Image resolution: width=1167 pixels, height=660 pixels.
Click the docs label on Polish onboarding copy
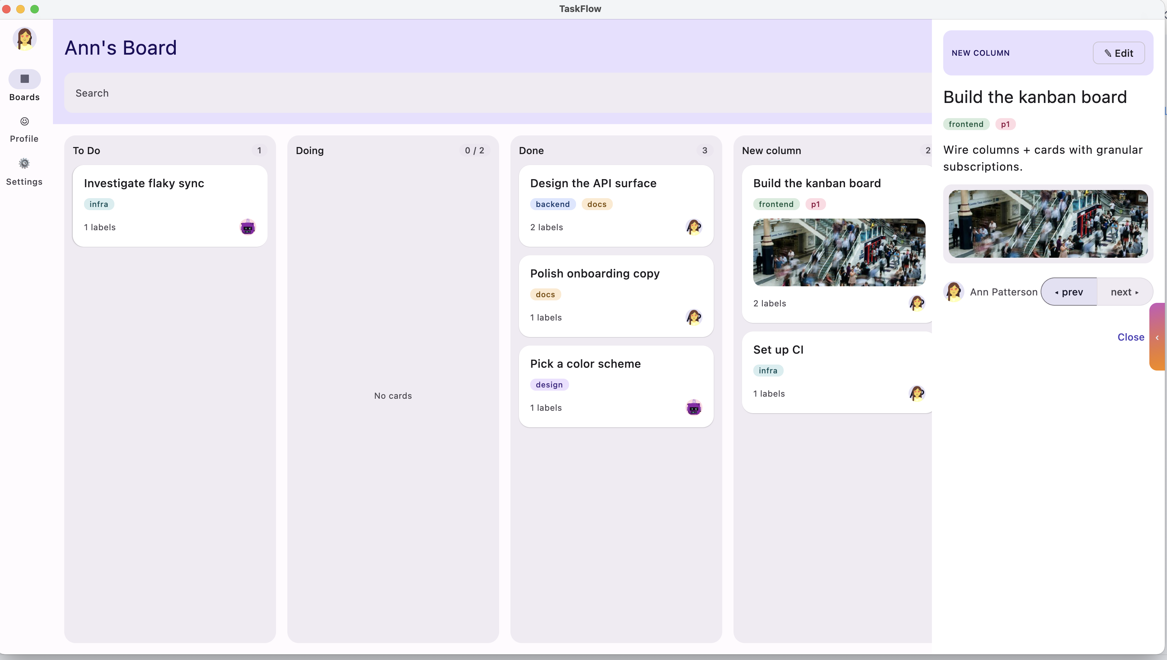point(545,294)
